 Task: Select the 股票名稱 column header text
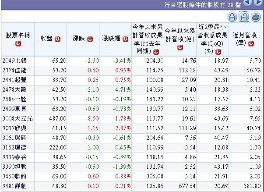pos(18,35)
